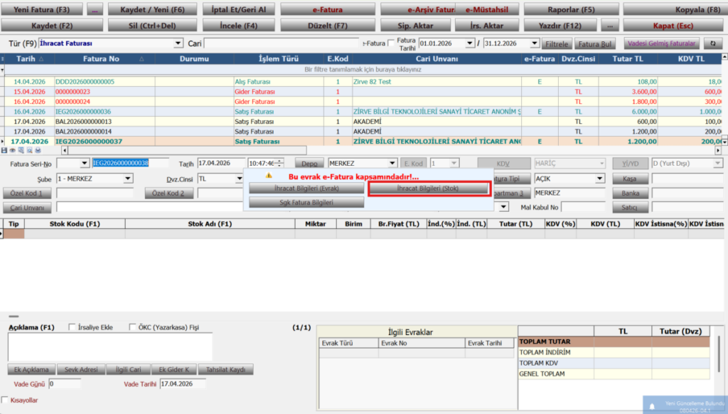Click the Fatura Bul button
The width and height of the screenshot is (728, 414).
tap(595, 43)
